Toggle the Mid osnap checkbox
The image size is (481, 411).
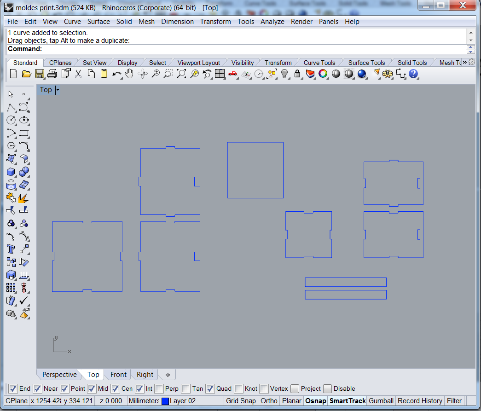pos(92,388)
